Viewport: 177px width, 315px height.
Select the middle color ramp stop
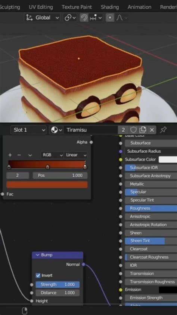pos(48,167)
